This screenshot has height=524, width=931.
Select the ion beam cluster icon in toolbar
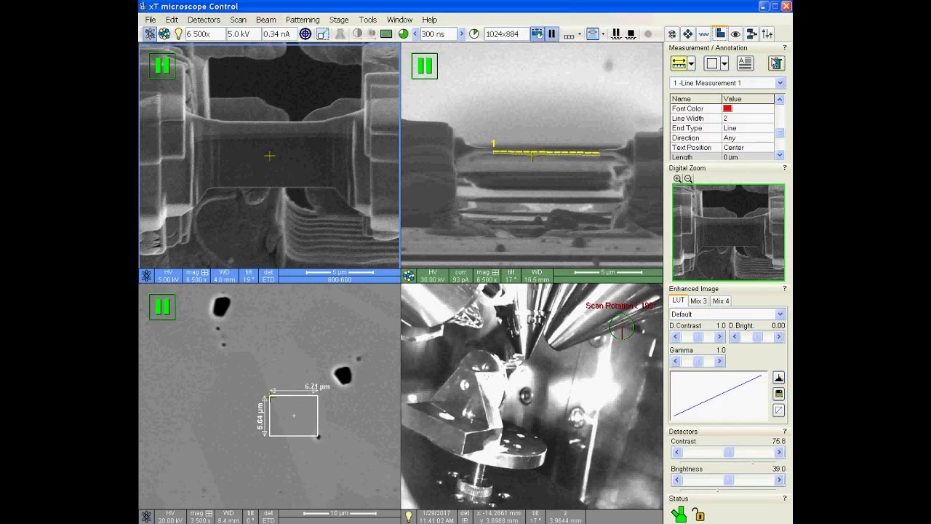pyautogui.click(x=164, y=33)
